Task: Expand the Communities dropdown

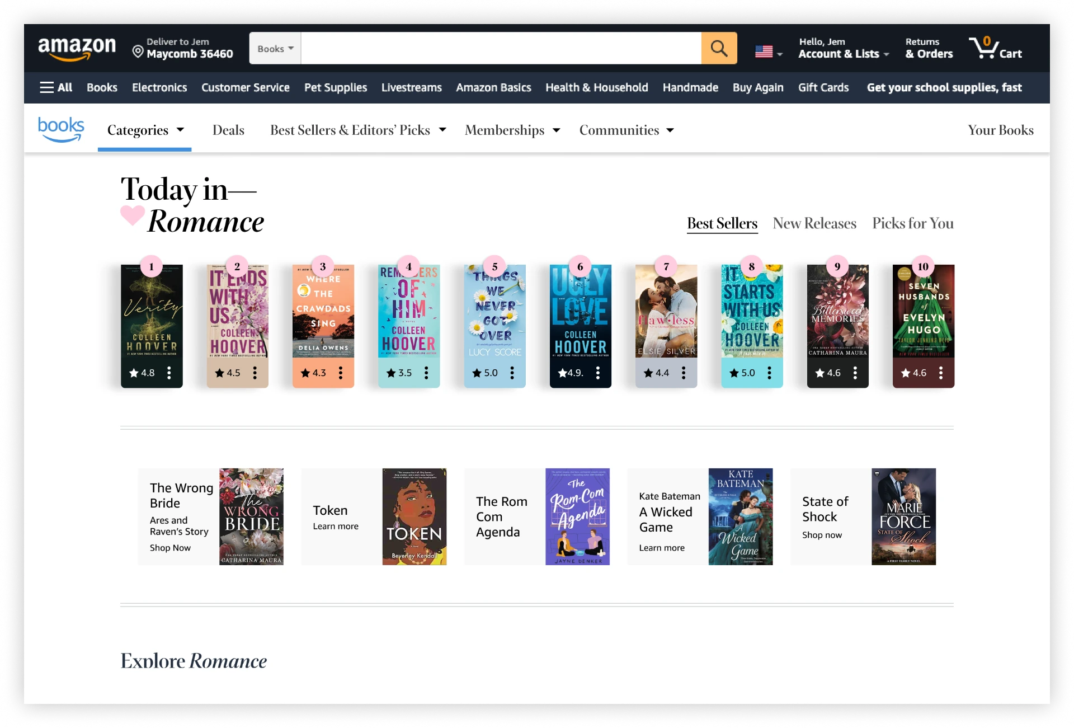Action: click(626, 130)
